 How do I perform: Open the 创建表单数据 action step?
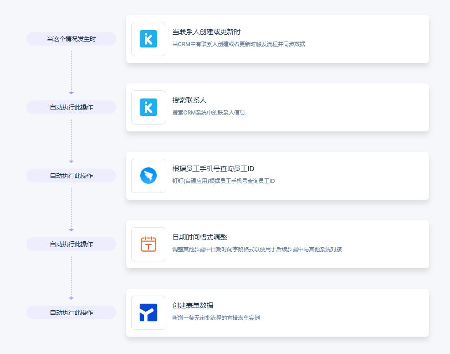tap(278, 312)
